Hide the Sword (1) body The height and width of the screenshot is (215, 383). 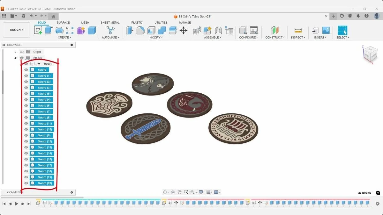26,76
